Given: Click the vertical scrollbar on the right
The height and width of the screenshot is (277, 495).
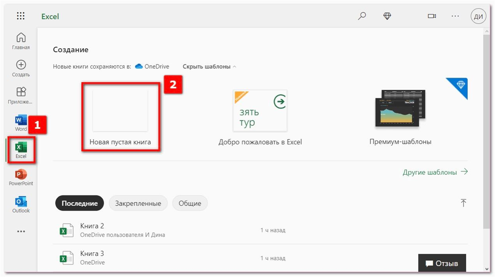Looking at the screenshot, I should coord(487,132).
